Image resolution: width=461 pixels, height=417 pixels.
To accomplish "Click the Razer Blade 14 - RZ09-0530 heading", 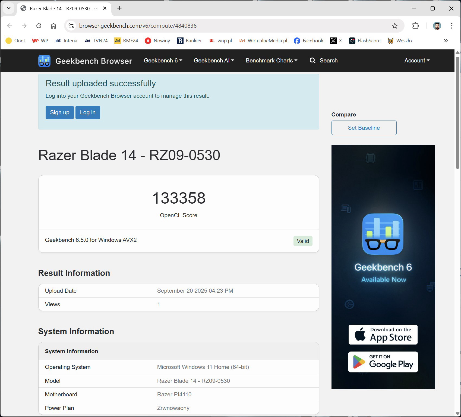I will click(x=129, y=155).
